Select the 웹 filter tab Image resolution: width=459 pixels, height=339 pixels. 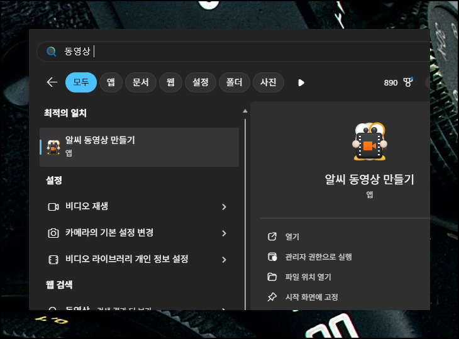point(170,82)
